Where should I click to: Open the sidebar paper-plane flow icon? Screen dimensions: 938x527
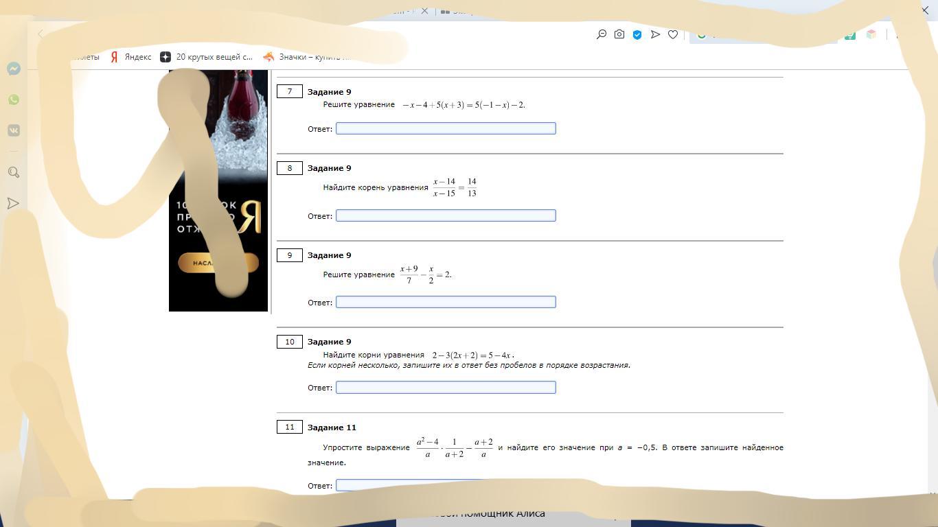[14, 203]
